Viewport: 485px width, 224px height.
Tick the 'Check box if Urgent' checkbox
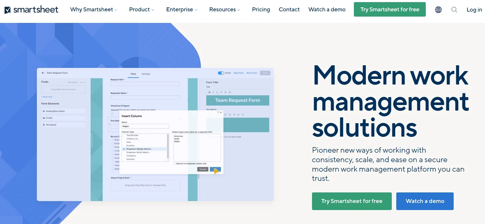[x=112, y=114]
